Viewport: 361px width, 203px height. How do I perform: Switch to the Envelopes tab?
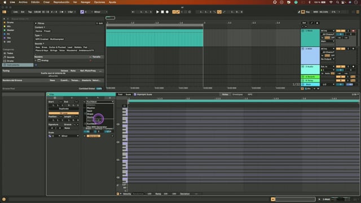click(x=237, y=94)
